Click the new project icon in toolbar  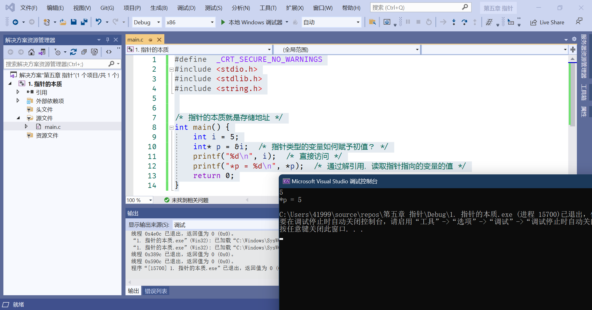click(47, 22)
